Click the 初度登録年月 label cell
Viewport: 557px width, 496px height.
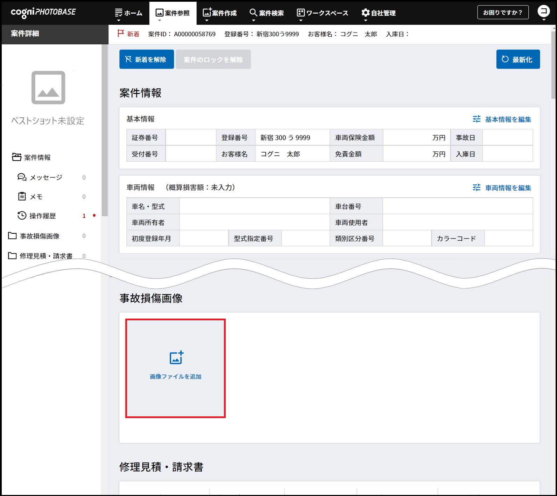[x=153, y=238]
